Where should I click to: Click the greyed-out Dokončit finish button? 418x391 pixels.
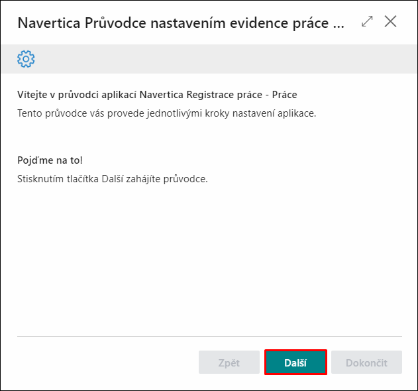click(x=366, y=363)
